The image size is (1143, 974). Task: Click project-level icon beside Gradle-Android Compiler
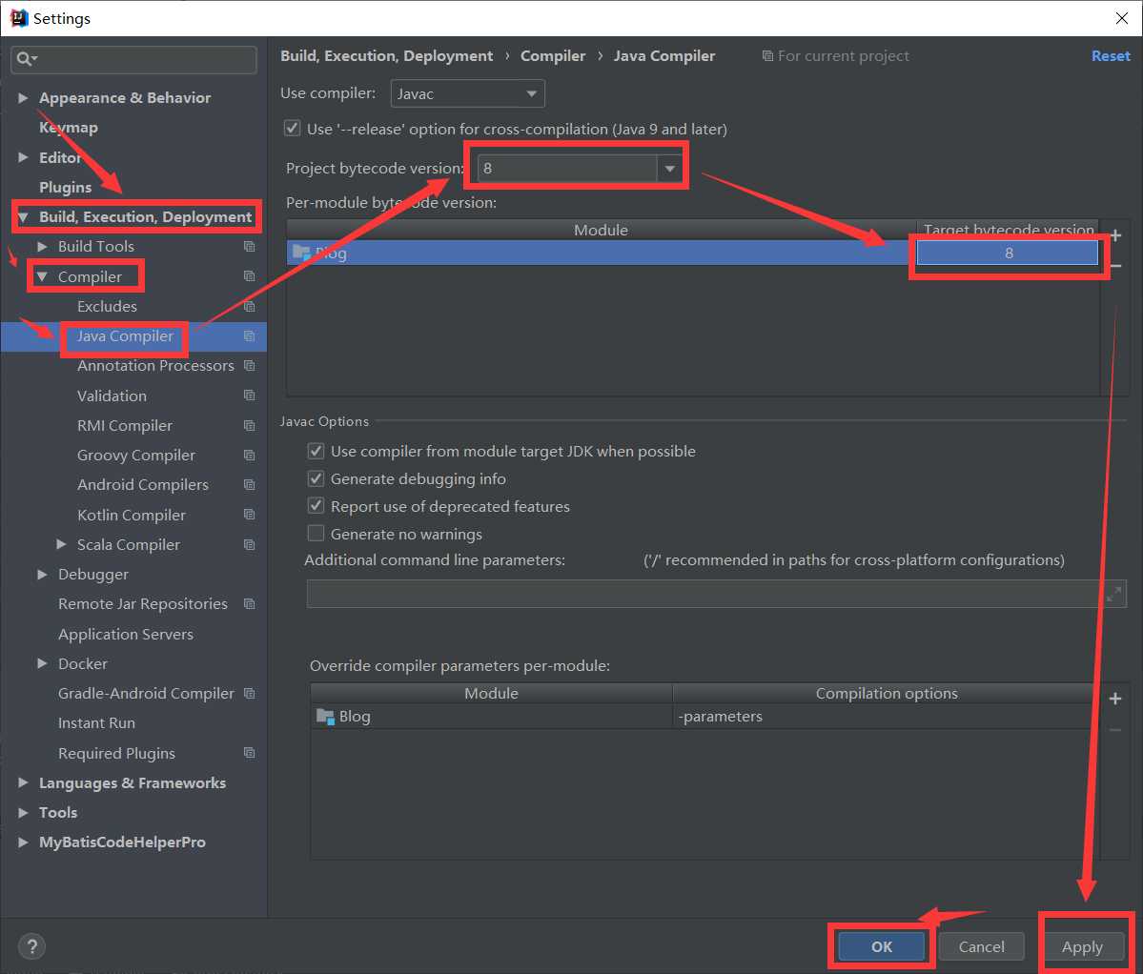pyautogui.click(x=250, y=694)
